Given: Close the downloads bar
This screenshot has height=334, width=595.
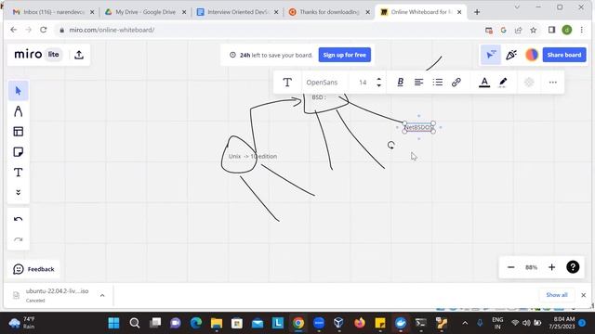Looking at the screenshot, I should [x=583, y=295].
